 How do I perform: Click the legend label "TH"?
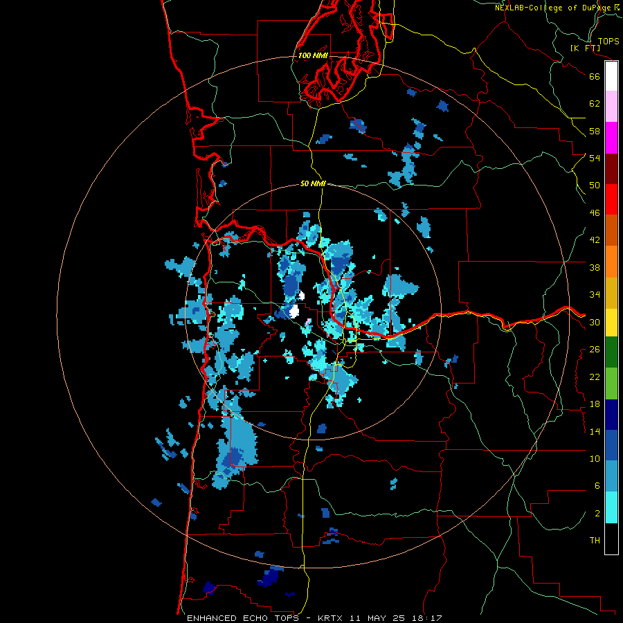(x=595, y=541)
